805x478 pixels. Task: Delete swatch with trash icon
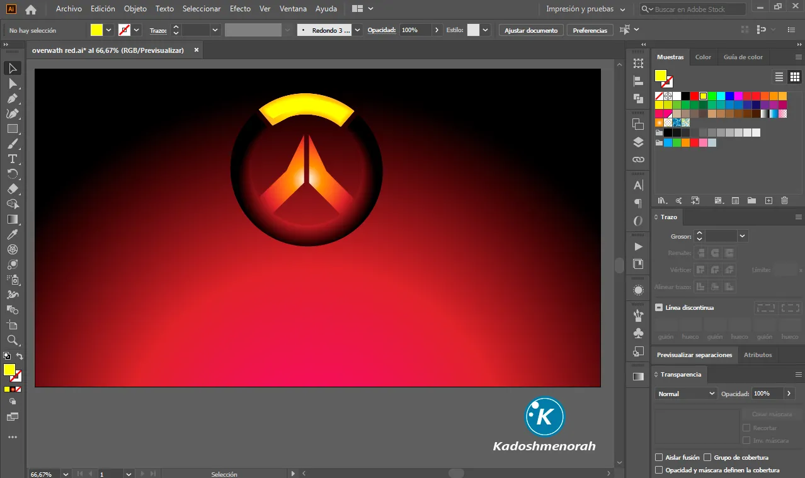coord(784,200)
